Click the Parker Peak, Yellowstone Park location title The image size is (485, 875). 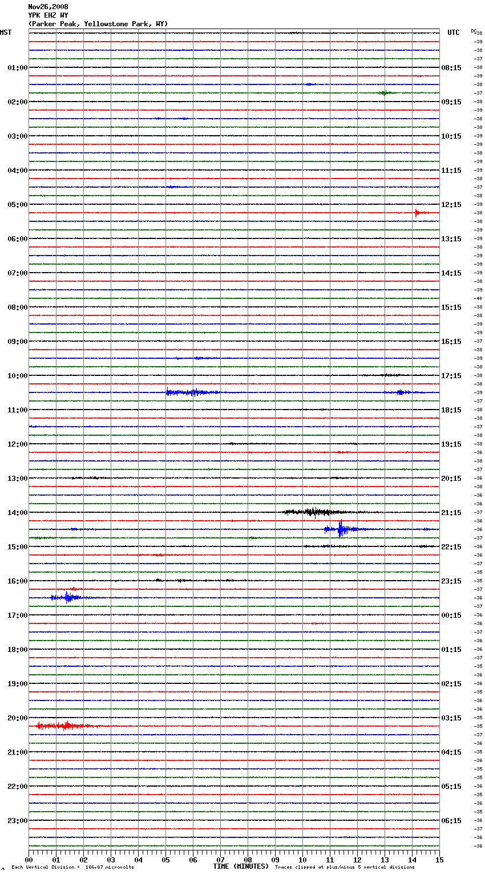pyautogui.click(x=98, y=24)
